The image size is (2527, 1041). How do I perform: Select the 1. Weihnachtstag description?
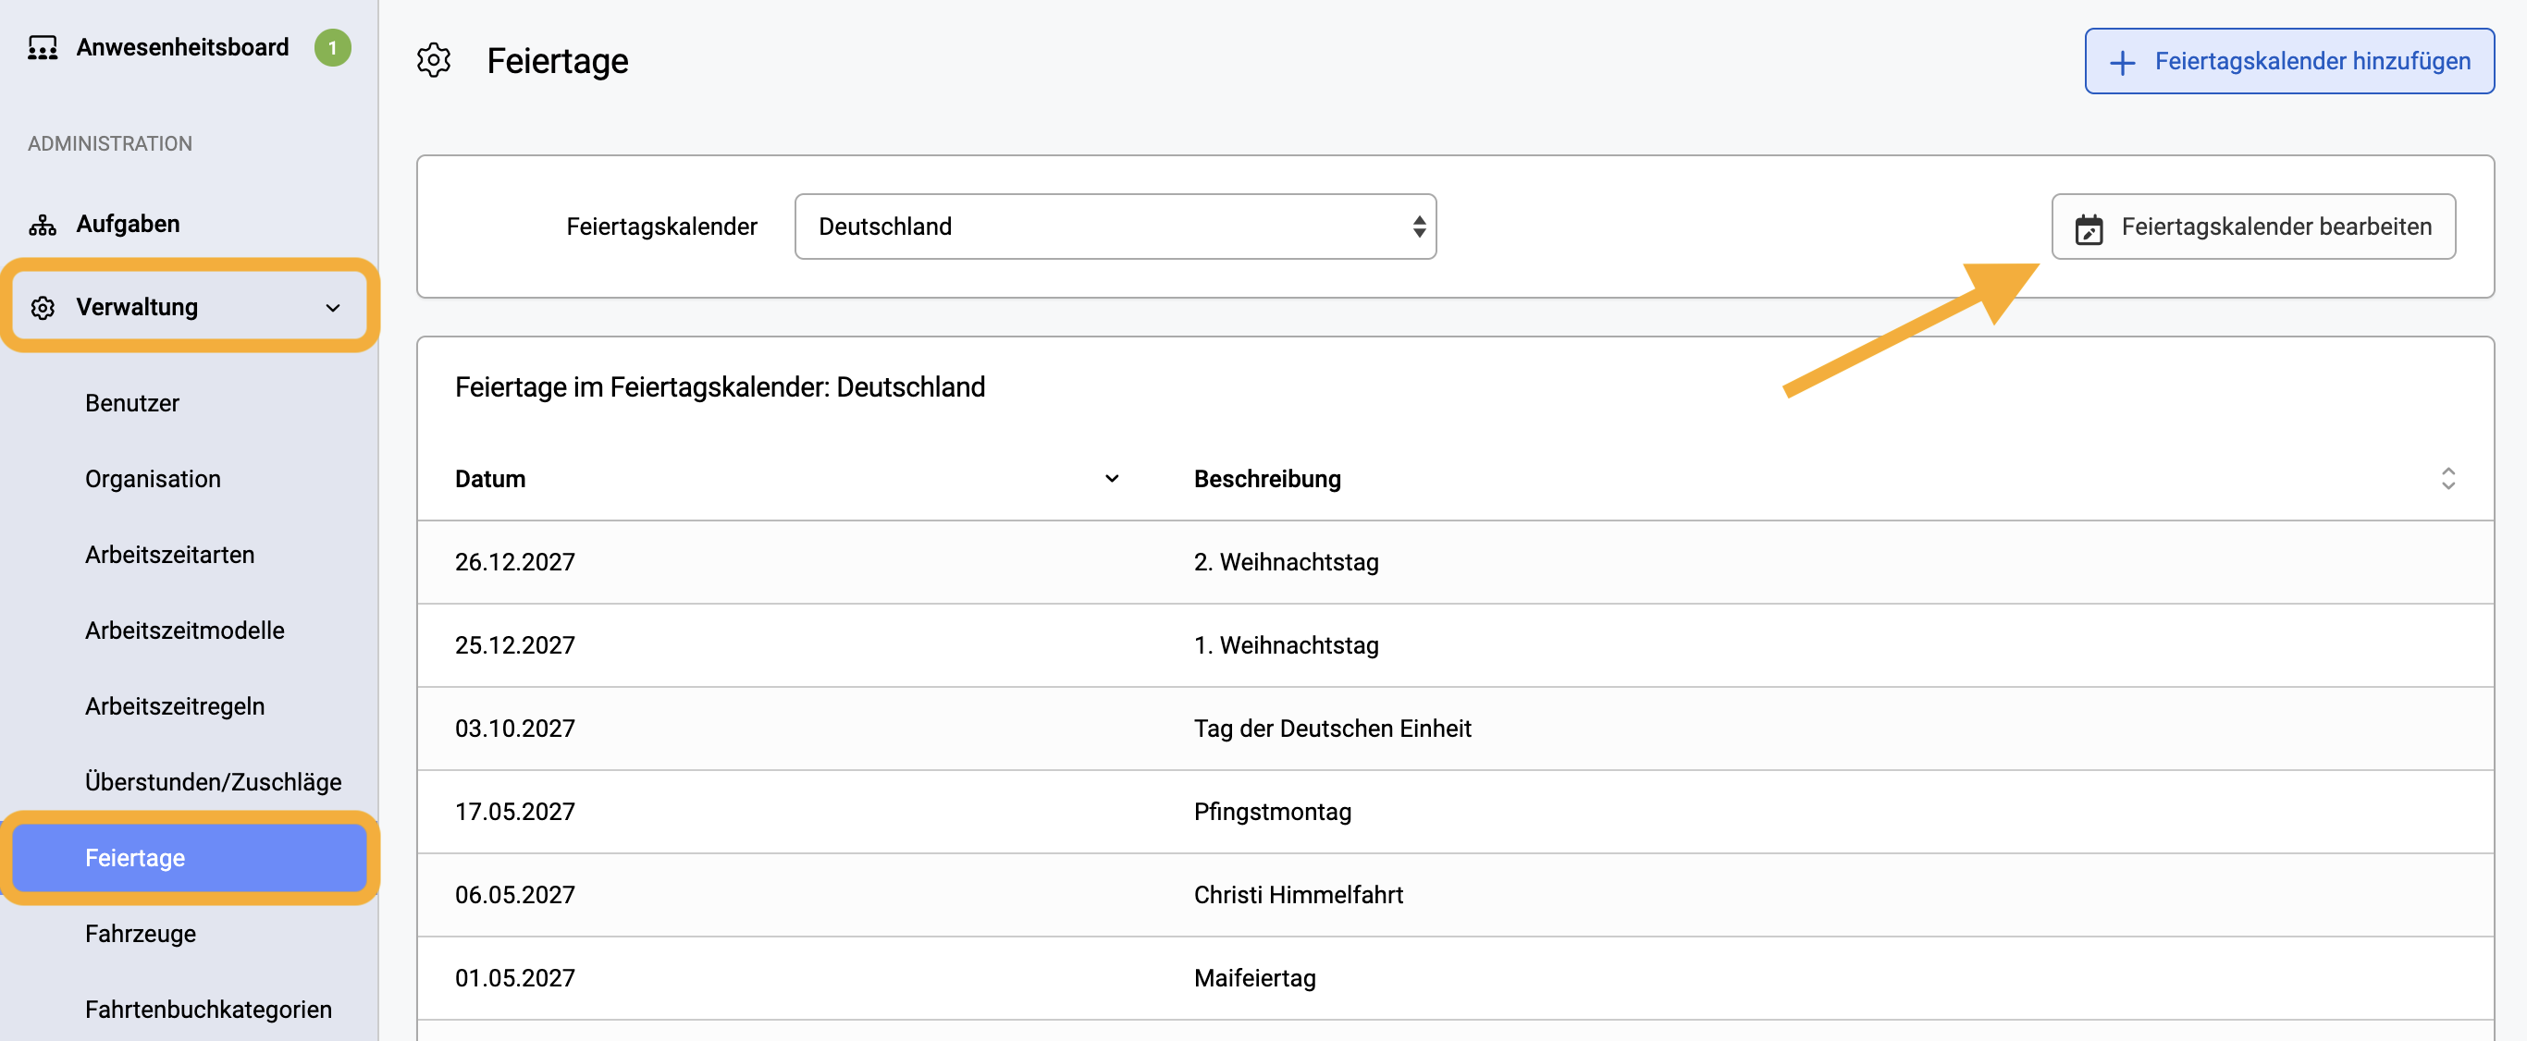1286,646
